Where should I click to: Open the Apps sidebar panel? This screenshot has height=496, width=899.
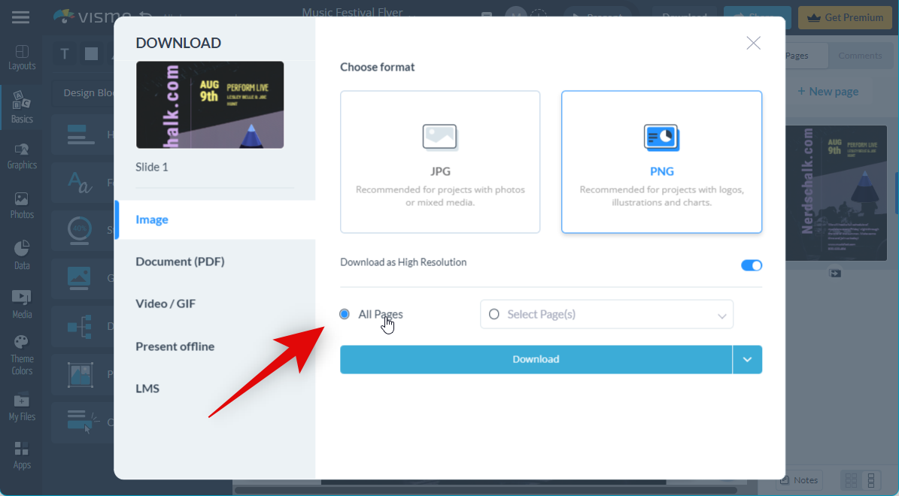point(22,456)
